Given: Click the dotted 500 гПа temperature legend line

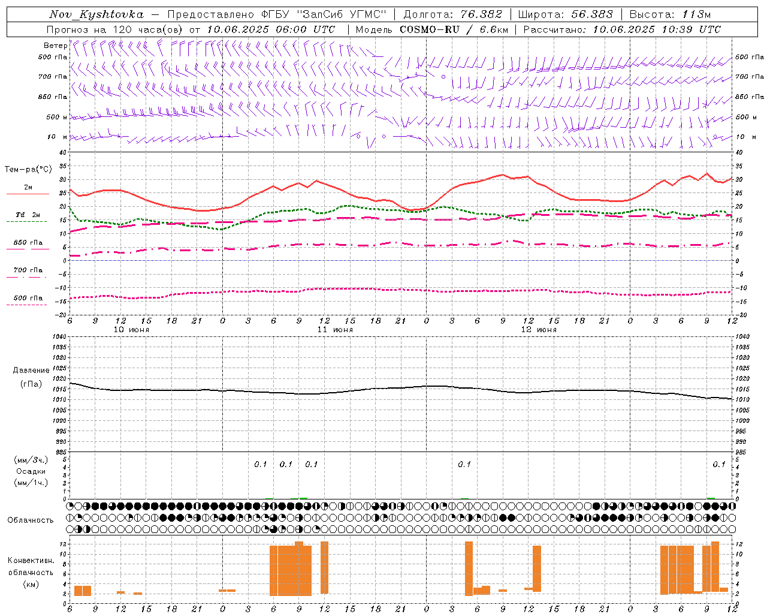Looking at the screenshot, I should tap(26, 305).
